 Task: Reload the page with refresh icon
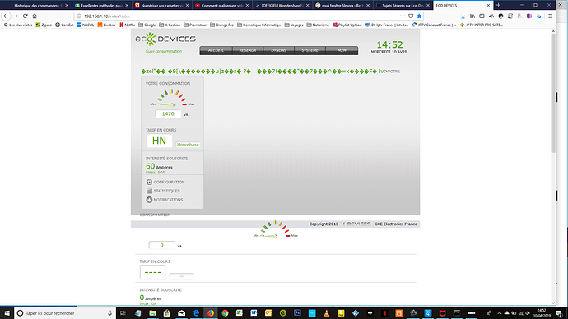tap(25, 16)
